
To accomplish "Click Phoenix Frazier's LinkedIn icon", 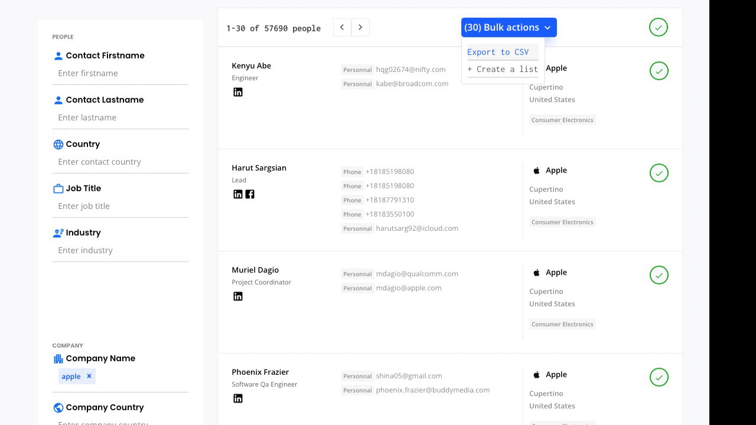I will tap(238, 398).
